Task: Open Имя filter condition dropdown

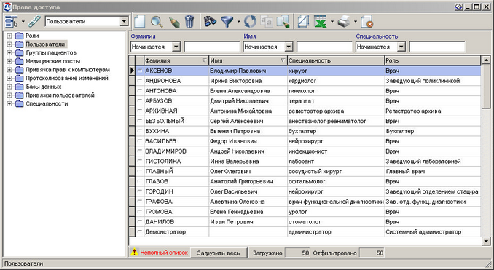Action: pos(289,47)
